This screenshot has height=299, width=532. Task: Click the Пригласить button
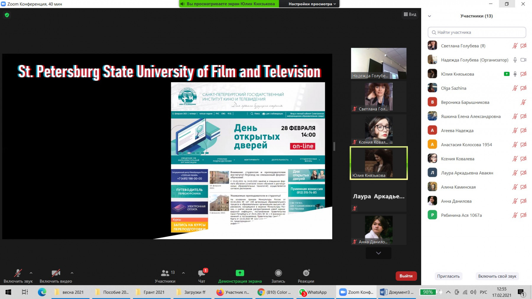click(448, 276)
